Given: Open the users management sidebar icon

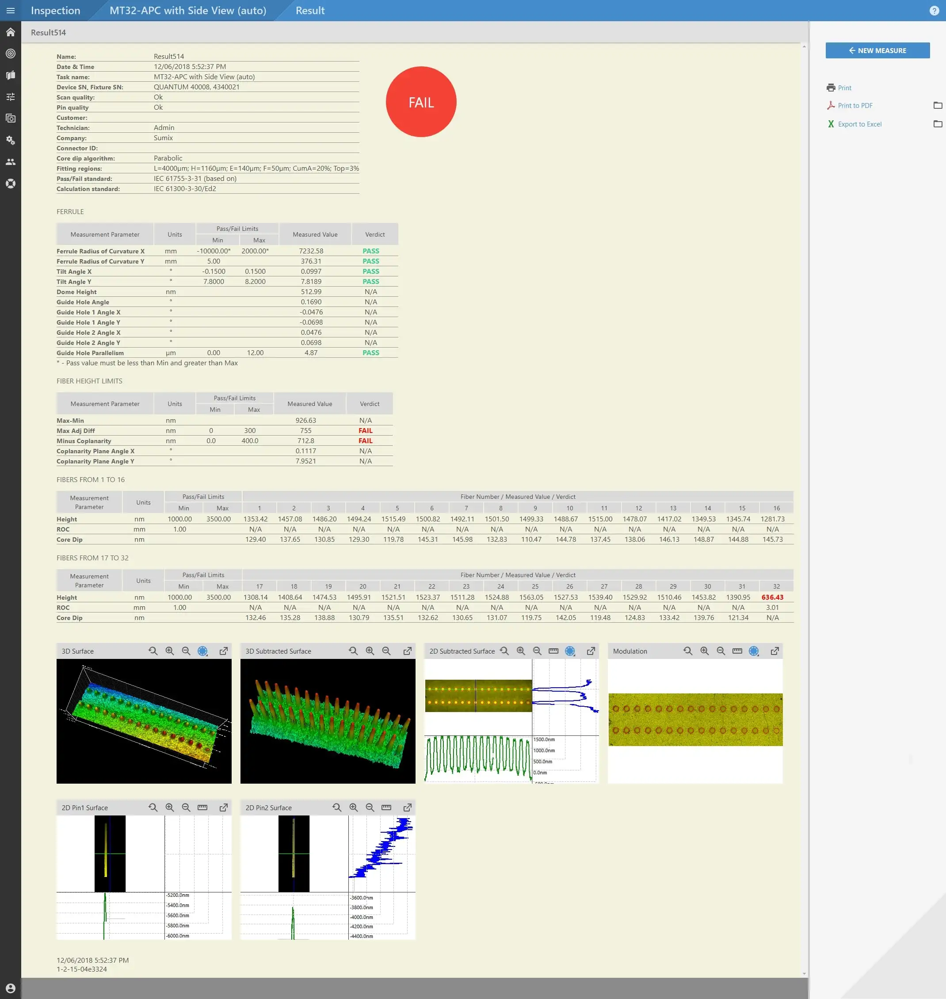Looking at the screenshot, I should [11, 161].
